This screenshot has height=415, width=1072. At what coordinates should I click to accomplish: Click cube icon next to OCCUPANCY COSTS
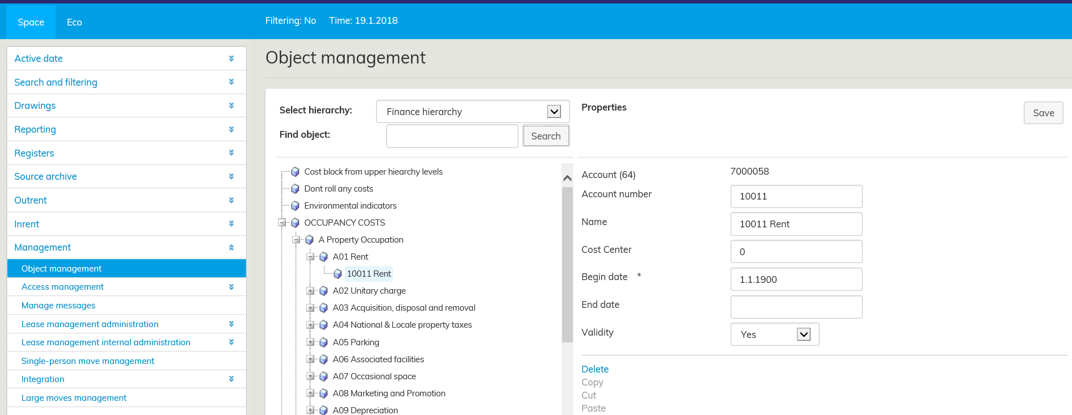295,223
